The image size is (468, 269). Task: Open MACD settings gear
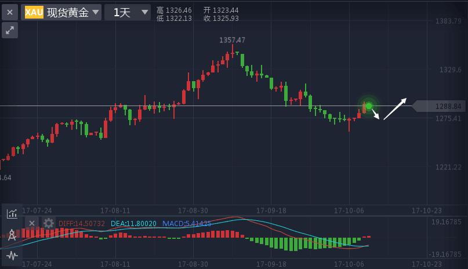[x=48, y=223]
